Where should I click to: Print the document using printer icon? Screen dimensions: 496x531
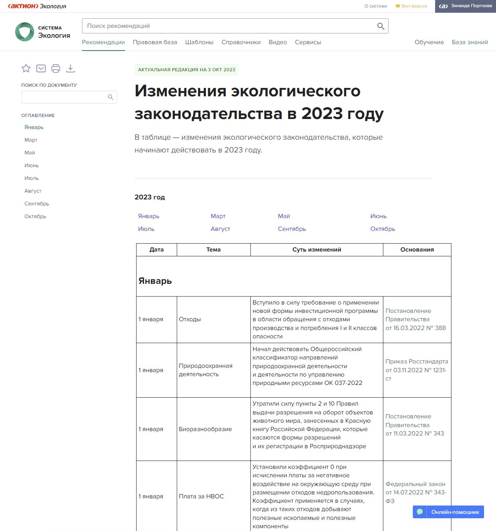point(56,68)
